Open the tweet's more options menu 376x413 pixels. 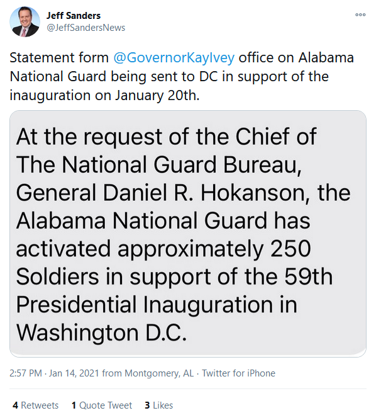click(360, 14)
